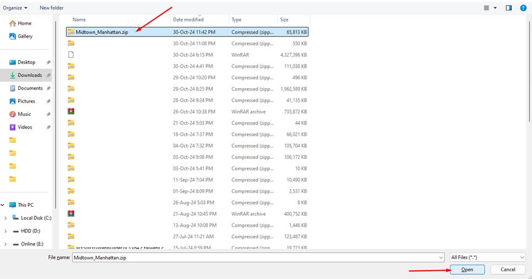Go to the Videos folder

(x=25, y=127)
